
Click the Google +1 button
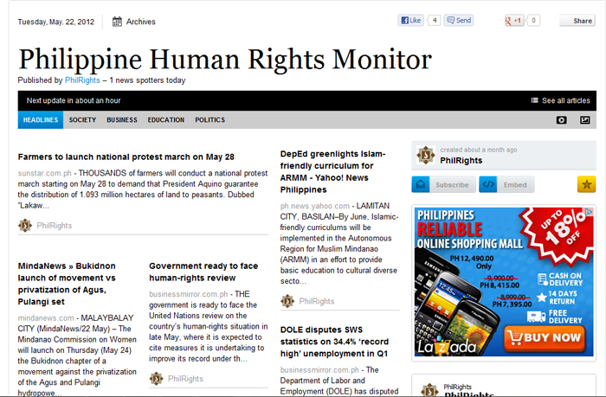pyautogui.click(x=514, y=20)
